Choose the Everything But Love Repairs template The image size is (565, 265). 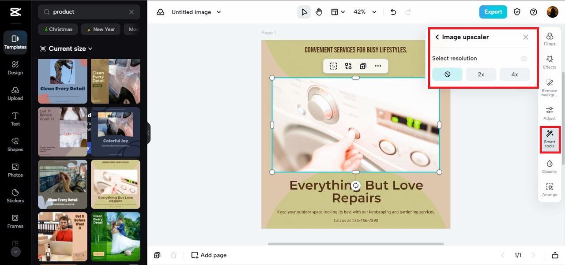tap(116, 184)
